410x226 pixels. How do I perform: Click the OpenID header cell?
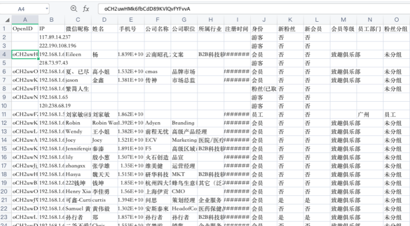tap(25, 29)
